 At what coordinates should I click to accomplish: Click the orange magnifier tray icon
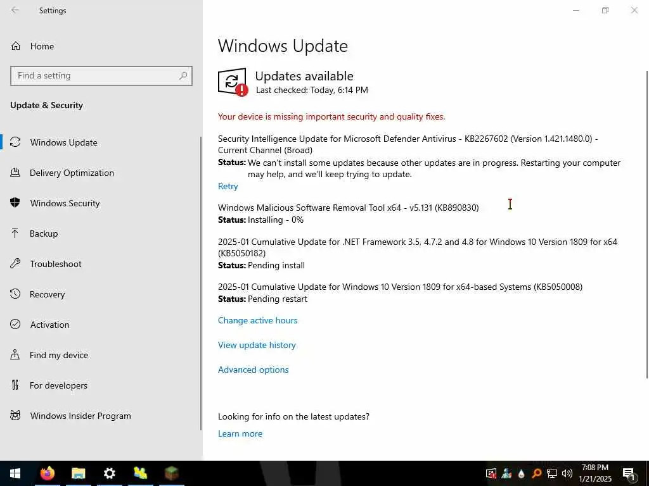(x=536, y=473)
